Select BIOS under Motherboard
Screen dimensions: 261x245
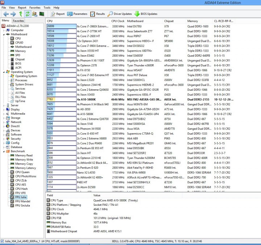click(16, 64)
